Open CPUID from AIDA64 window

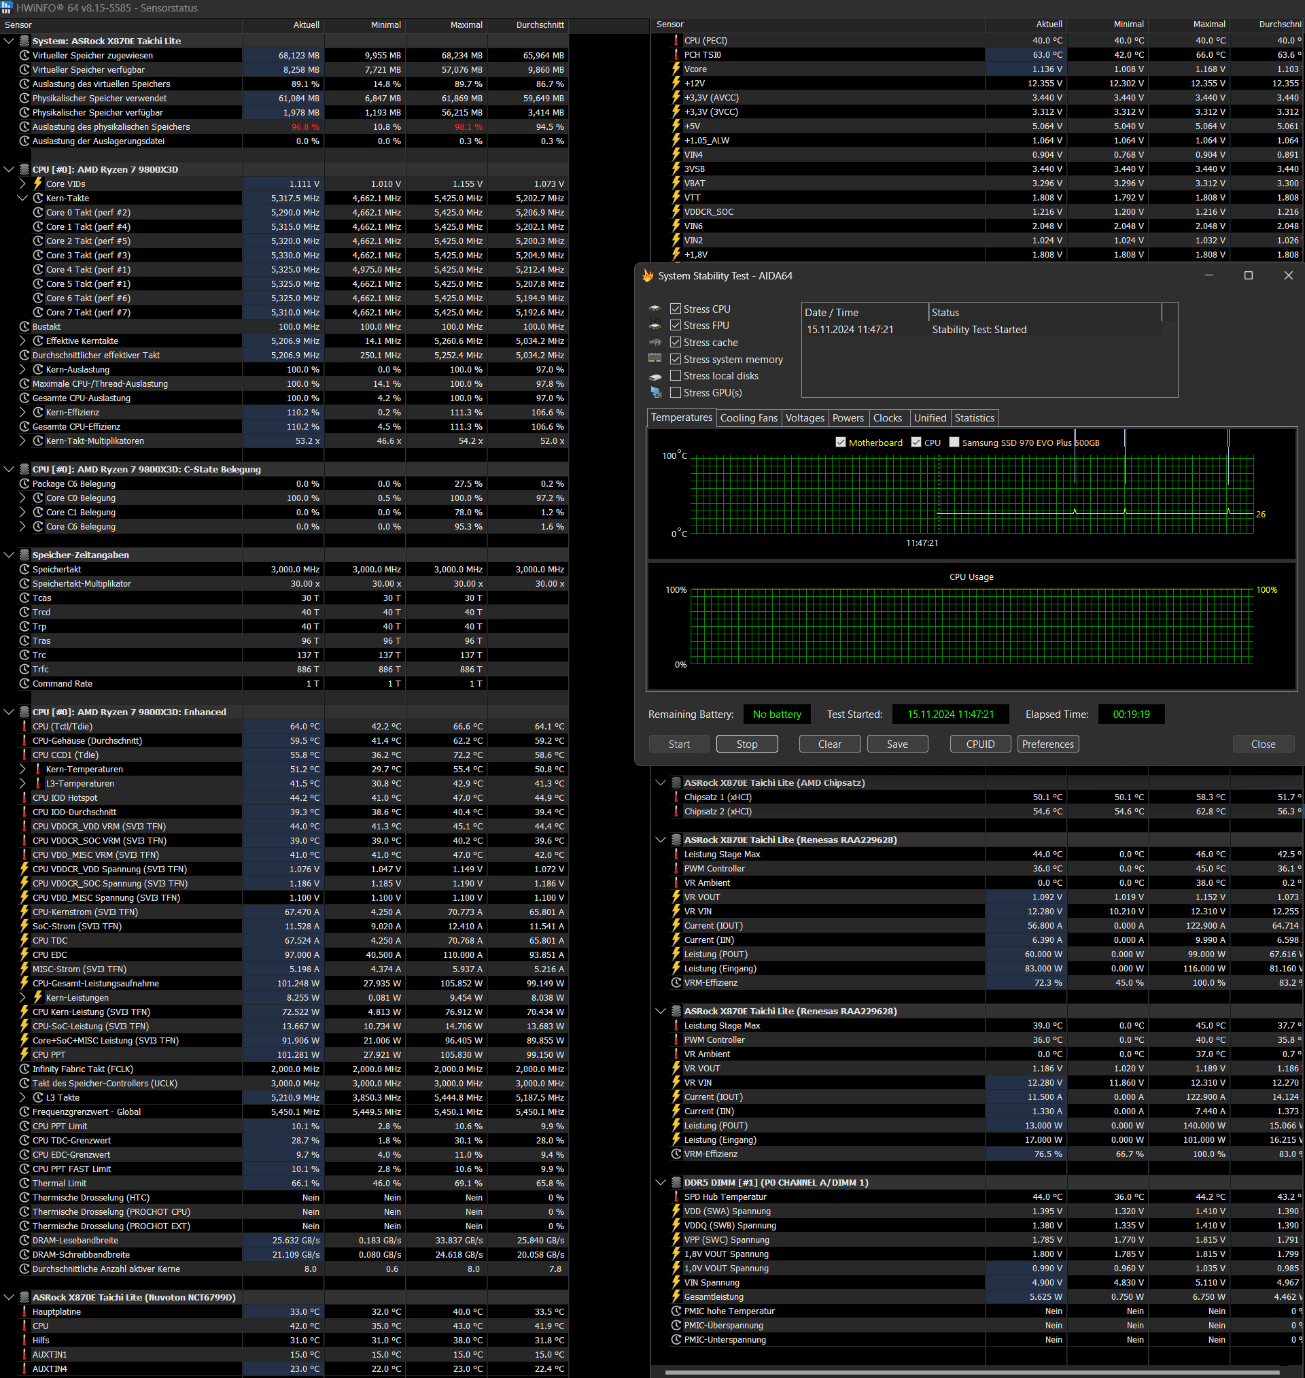tap(980, 744)
